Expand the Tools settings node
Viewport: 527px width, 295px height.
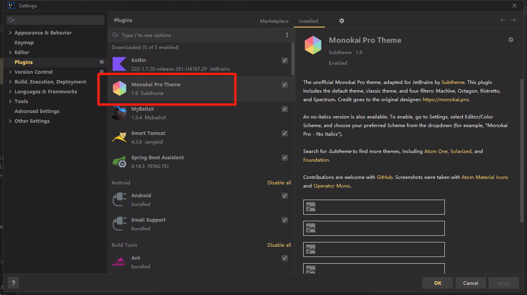coord(10,101)
